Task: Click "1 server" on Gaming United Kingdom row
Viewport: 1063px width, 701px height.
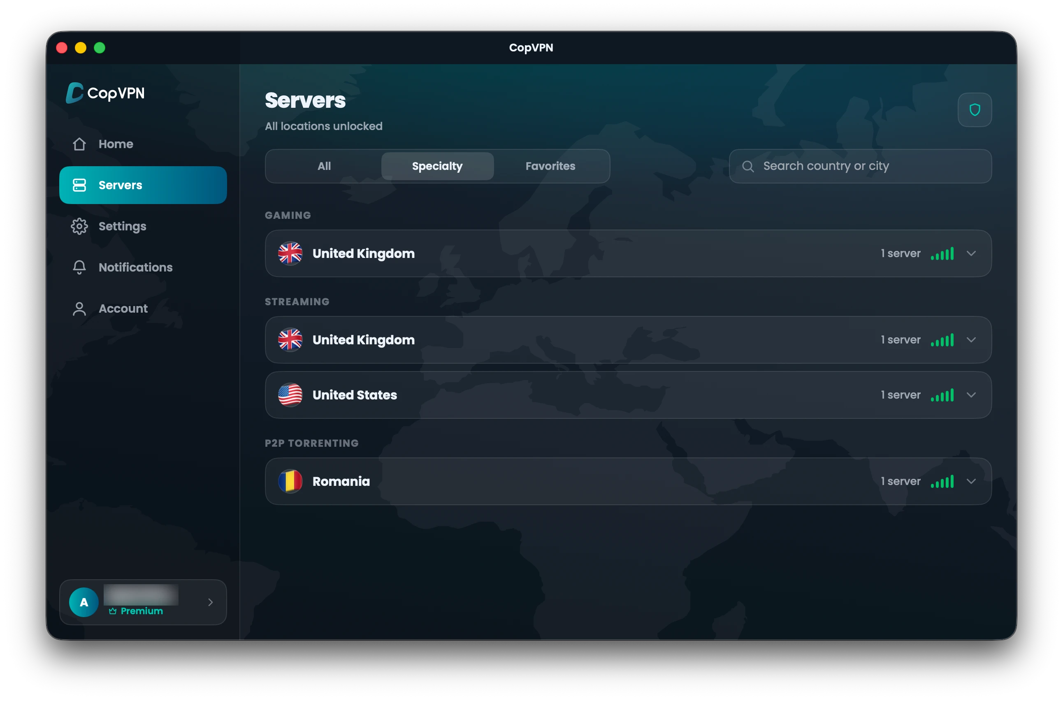Action: [x=900, y=253]
